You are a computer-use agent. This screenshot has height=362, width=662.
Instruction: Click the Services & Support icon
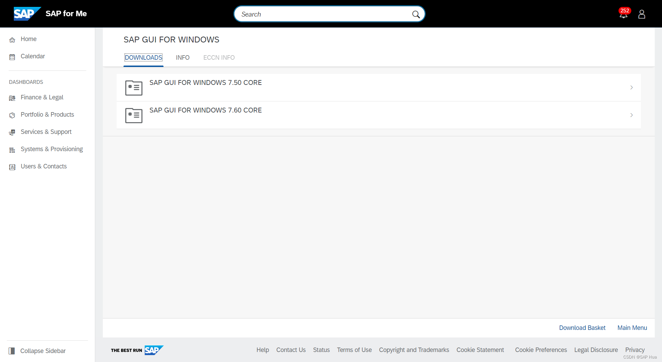point(12,133)
